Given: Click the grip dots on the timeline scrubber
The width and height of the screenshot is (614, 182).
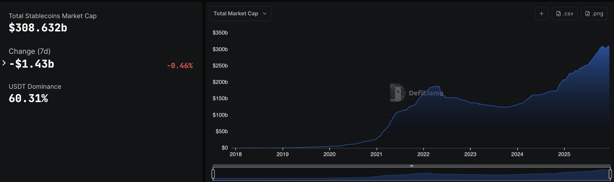Looking at the screenshot, I should coord(412,165).
